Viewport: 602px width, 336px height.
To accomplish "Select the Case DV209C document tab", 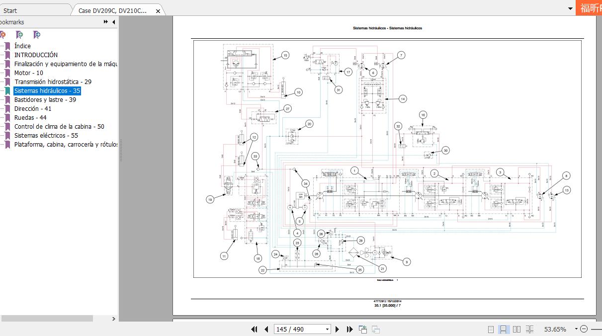I will 113,10.
